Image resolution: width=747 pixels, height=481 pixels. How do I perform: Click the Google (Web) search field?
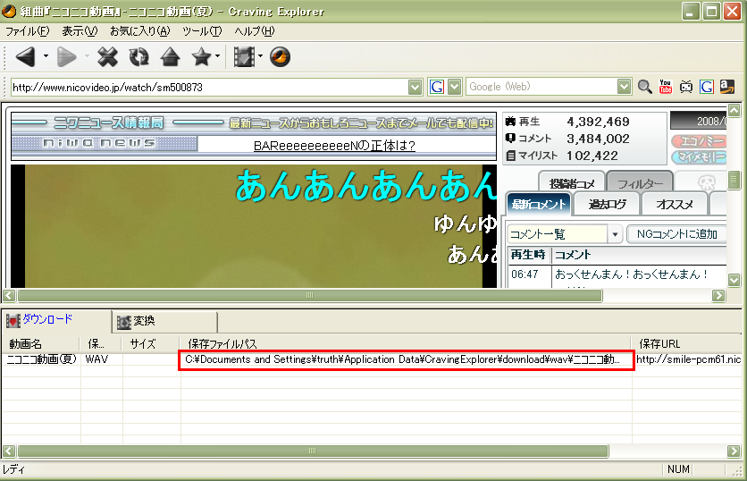tap(541, 87)
